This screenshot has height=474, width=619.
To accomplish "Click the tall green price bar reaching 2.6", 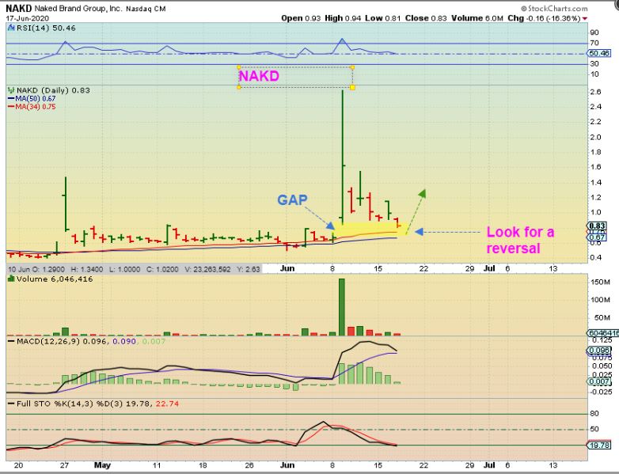I will (x=342, y=157).
